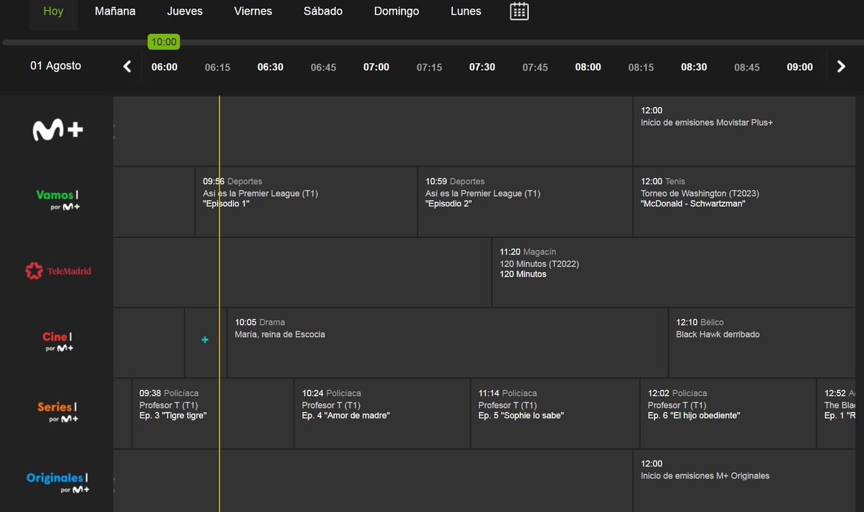
Task: Click the 01 Agosto date label
Action: pos(56,66)
